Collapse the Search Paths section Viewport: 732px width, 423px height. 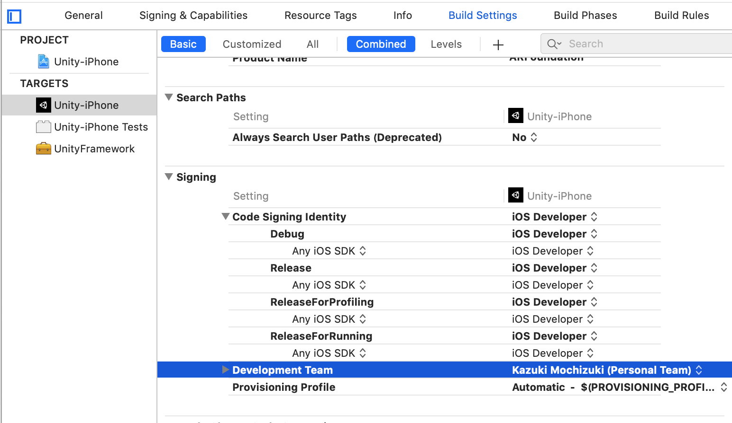169,97
